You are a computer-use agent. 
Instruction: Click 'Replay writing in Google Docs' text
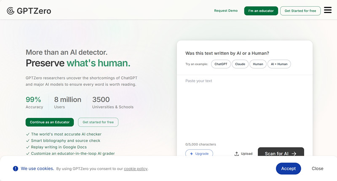pyautogui.click(x=59, y=147)
